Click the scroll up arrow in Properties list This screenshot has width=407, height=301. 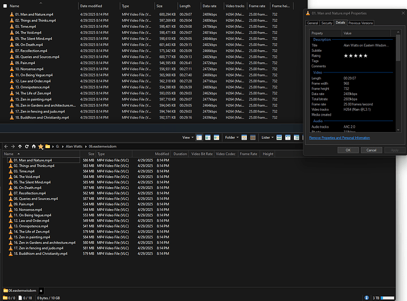398,32
